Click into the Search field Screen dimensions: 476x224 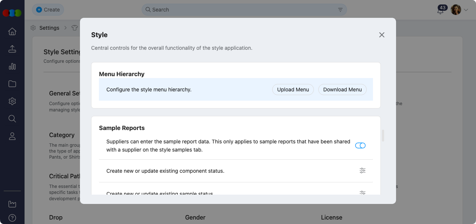point(242,10)
